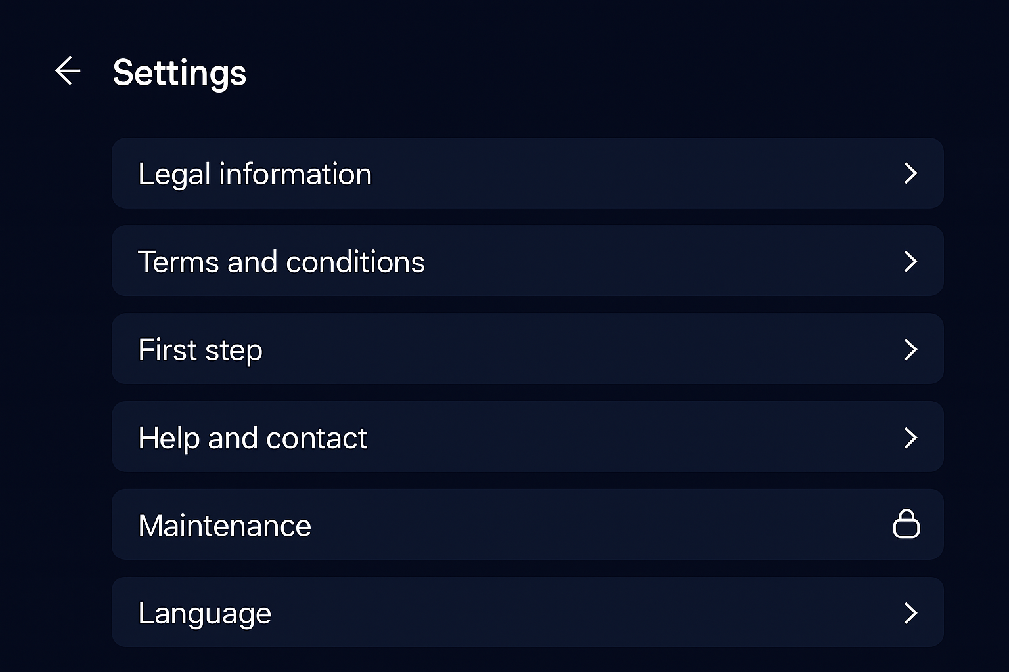Open the First step entry text
1009x672 pixels.
pyautogui.click(x=200, y=350)
